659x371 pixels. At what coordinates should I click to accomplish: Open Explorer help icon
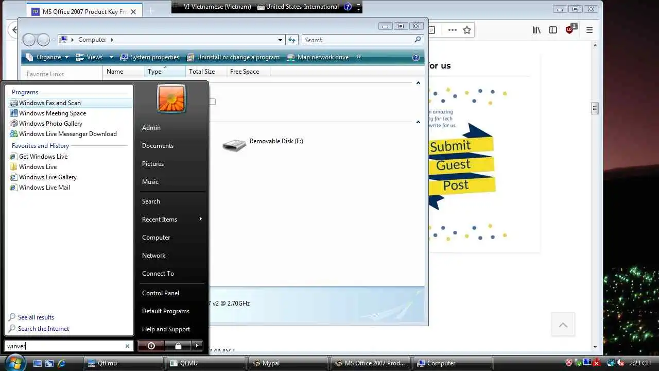coord(416,57)
